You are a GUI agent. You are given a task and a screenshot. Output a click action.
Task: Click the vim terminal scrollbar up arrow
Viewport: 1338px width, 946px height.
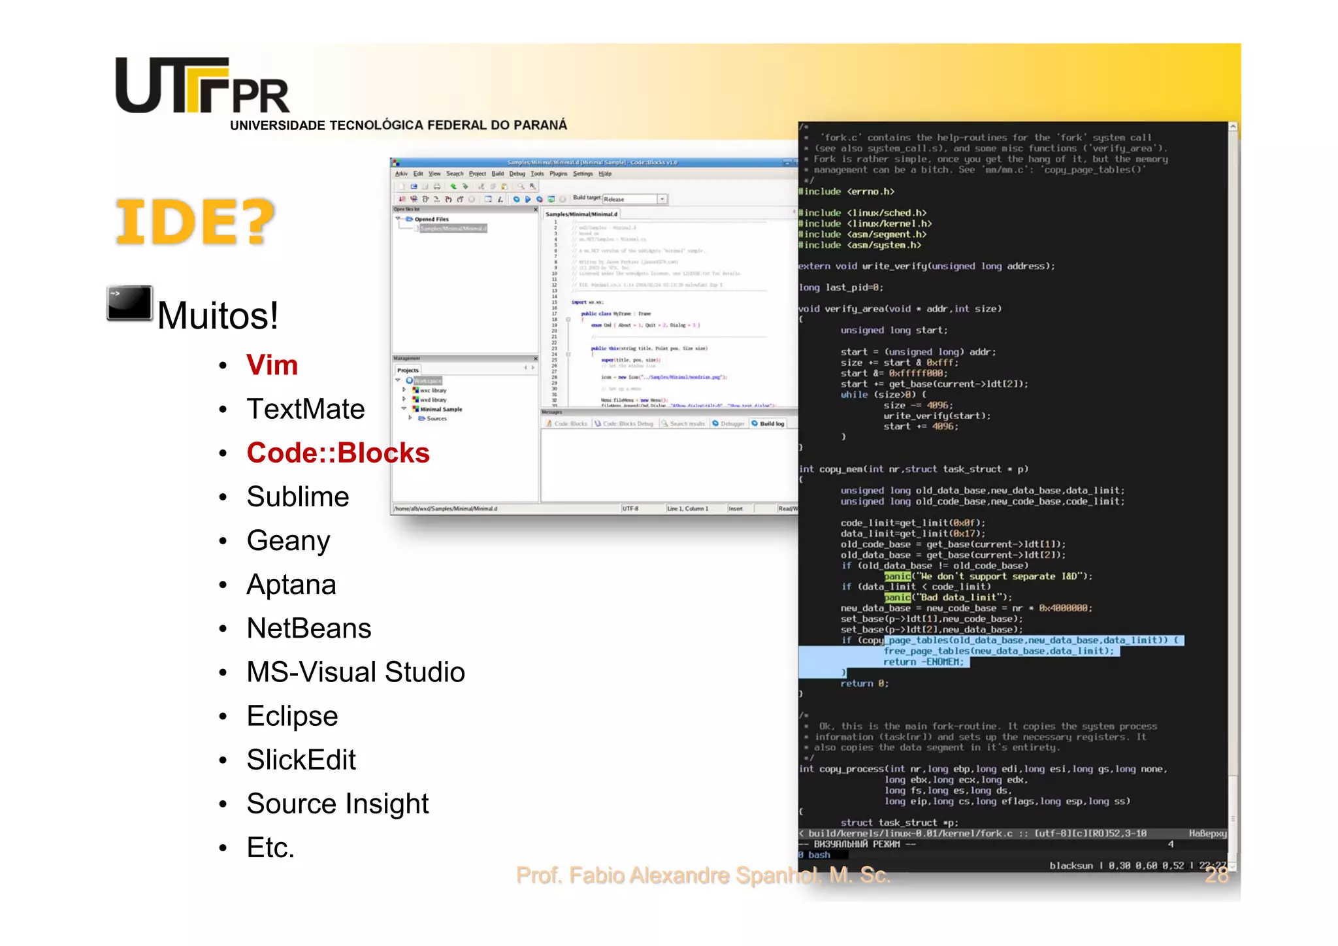[1233, 127]
